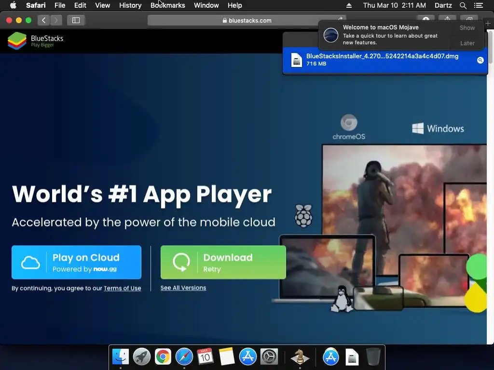The height and width of the screenshot is (370, 494).
Task: Open App Store from the Dock
Action: [x=247, y=357]
